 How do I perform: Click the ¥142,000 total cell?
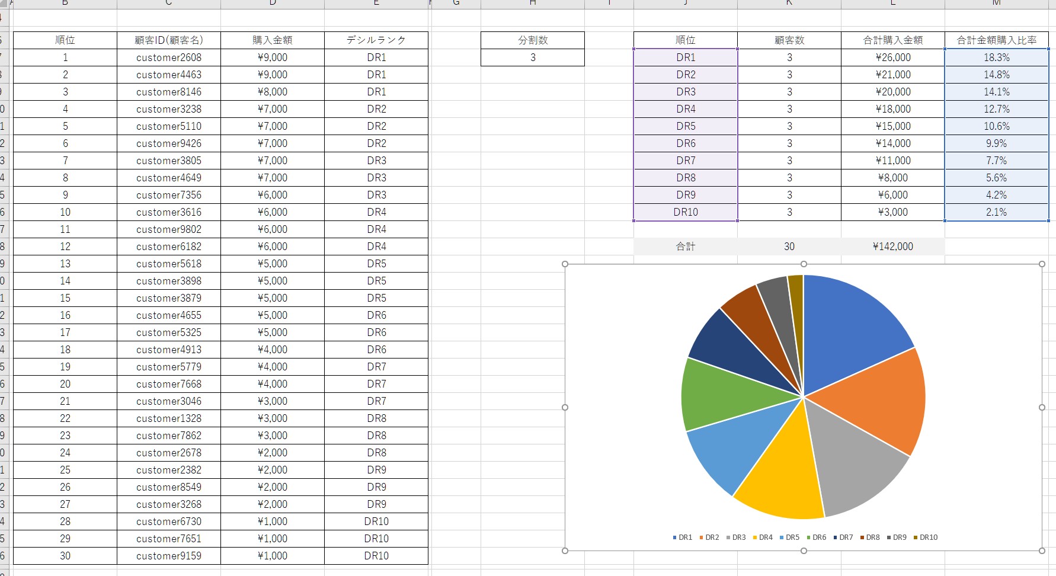click(x=892, y=247)
